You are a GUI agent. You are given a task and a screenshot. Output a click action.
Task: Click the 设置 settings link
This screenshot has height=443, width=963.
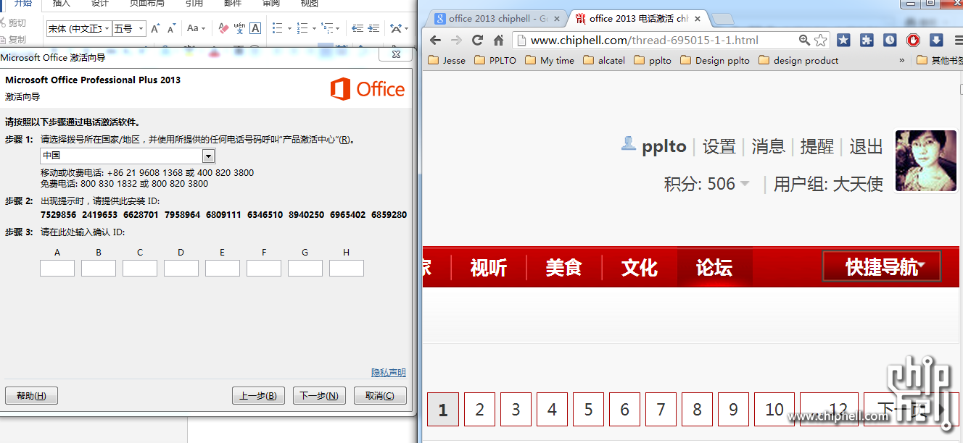tap(719, 146)
